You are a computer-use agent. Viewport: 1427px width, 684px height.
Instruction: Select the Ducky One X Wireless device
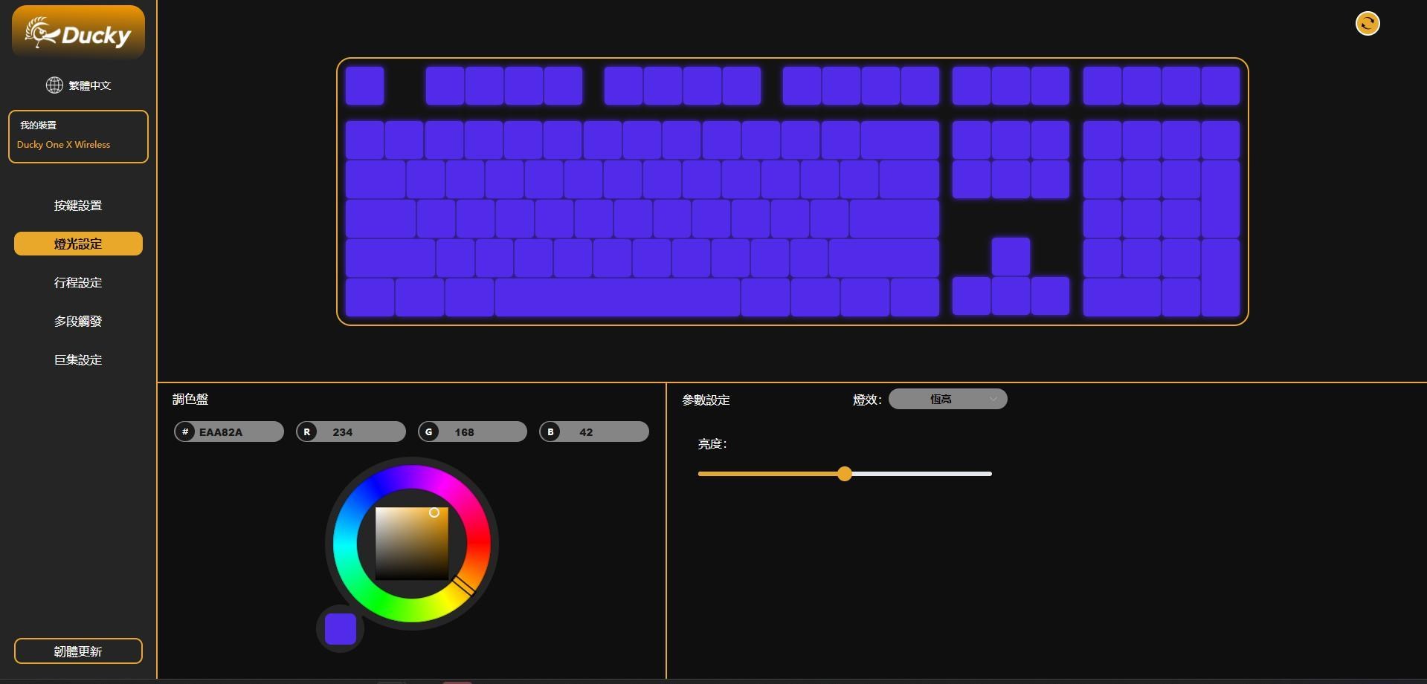[78, 137]
